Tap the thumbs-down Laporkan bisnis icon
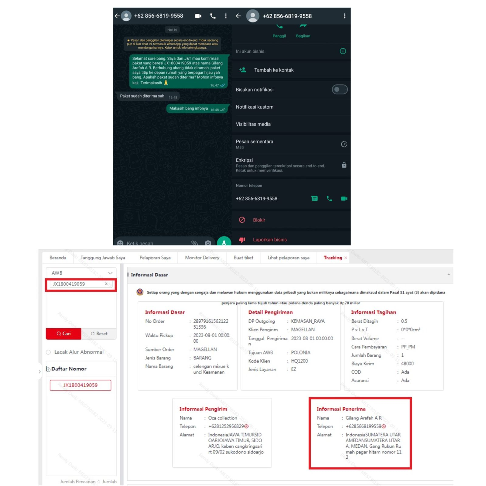The image size is (486, 486). tap(242, 240)
